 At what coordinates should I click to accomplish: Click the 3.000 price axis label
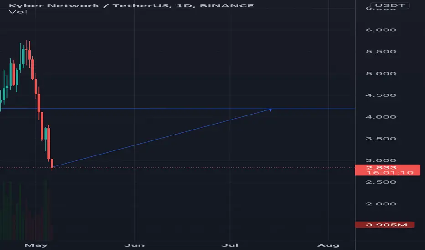[x=381, y=160]
